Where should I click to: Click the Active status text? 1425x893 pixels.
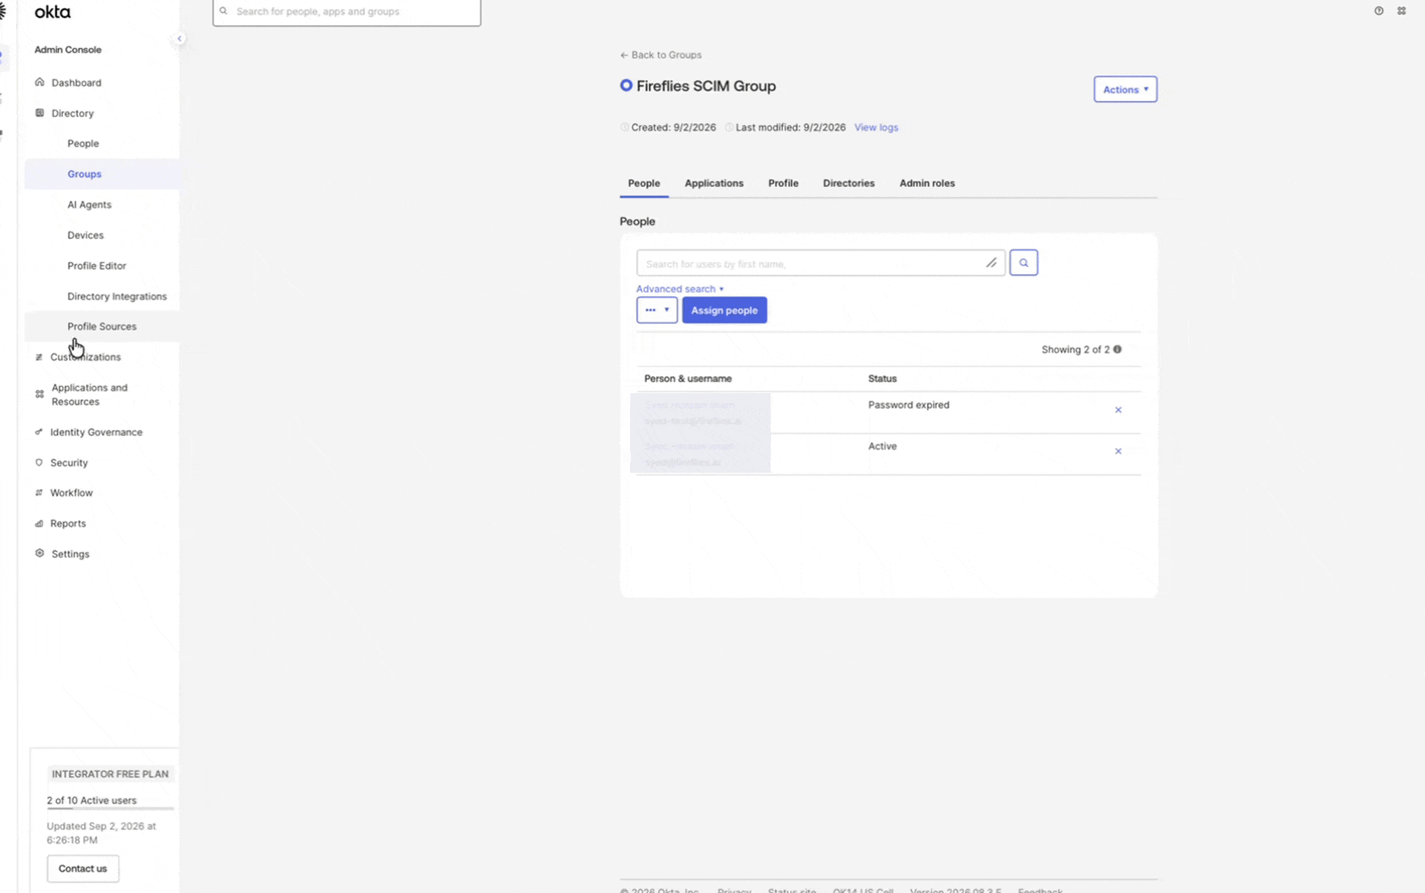882,446
